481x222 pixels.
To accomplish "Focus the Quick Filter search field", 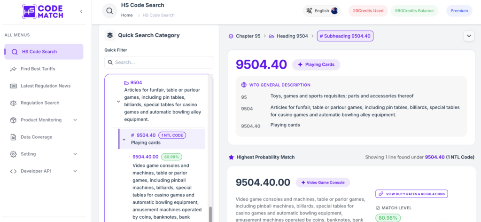I will (159, 63).
